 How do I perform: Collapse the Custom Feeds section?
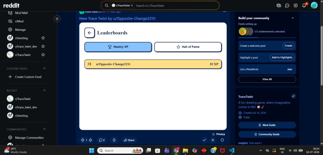point(44,68)
